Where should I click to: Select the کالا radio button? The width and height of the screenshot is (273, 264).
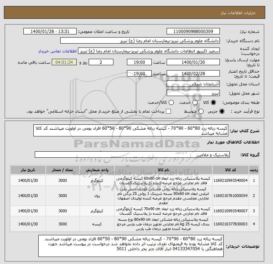click(213, 102)
